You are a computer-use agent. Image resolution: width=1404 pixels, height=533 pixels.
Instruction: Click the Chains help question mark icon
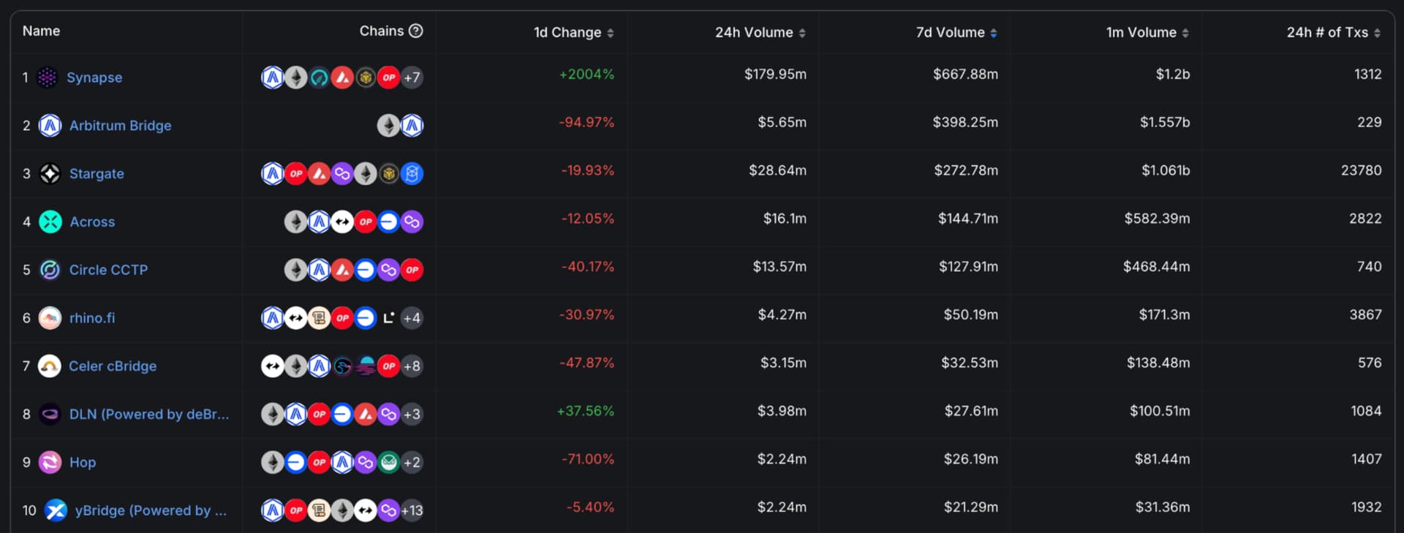click(x=416, y=31)
